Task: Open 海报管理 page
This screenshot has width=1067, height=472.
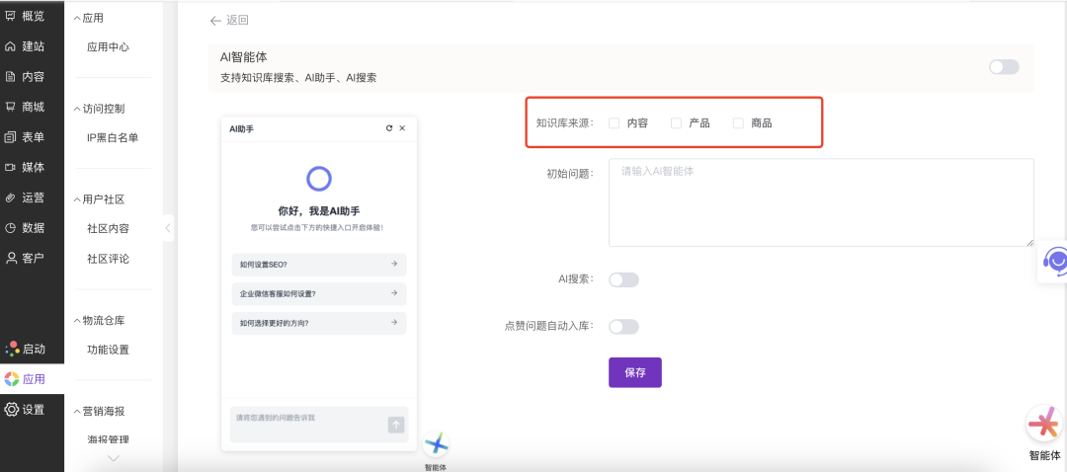Action: 108,439
